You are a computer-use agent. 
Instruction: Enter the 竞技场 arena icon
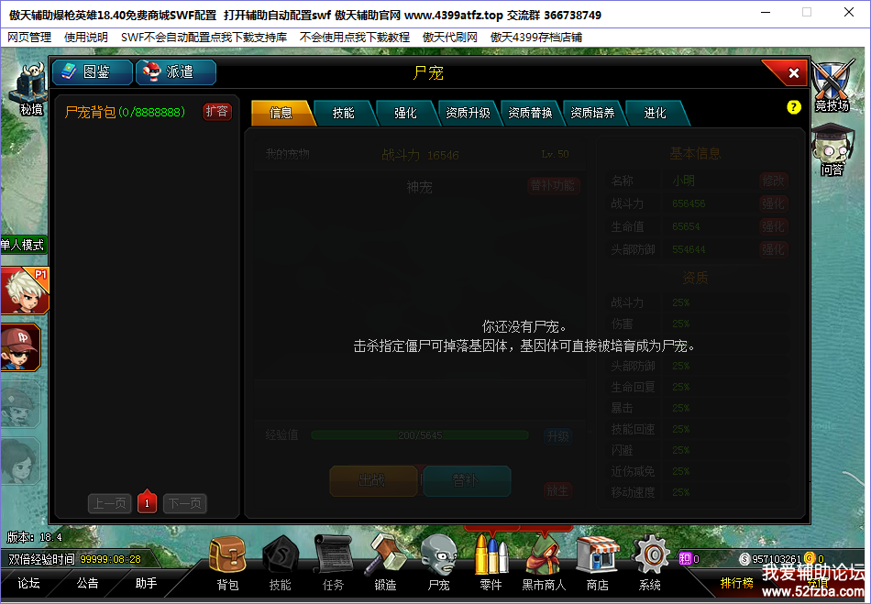click(x=832, y=87)
